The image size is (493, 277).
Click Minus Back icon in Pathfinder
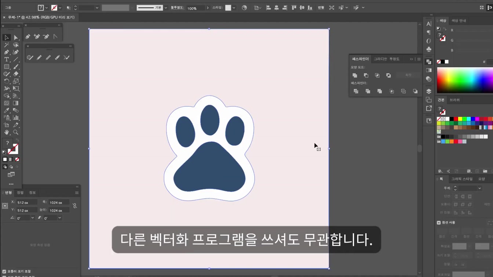[415, 91]
